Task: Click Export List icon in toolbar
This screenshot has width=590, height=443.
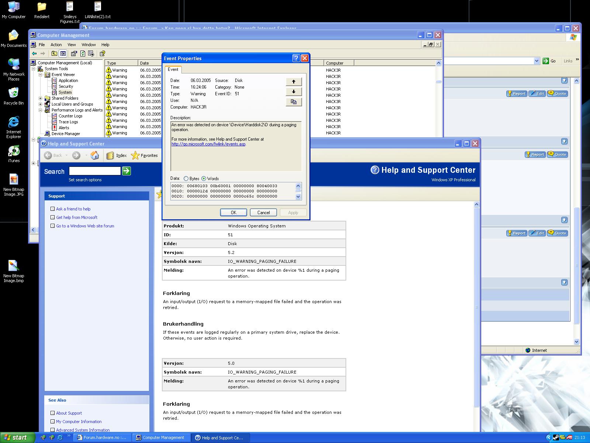Action: click(91, 54)
